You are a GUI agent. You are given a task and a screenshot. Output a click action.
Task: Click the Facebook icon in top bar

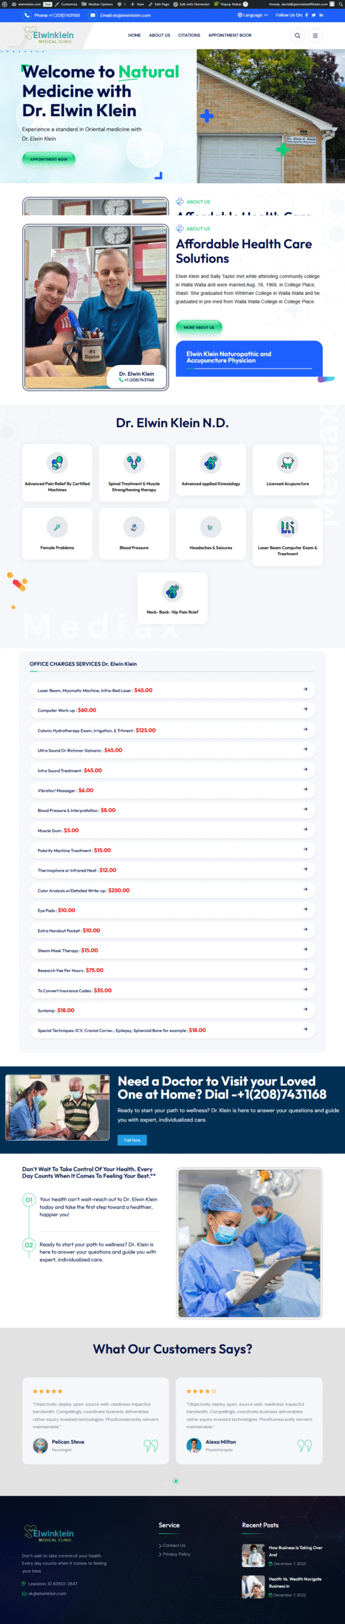click(x=307, y=15)
